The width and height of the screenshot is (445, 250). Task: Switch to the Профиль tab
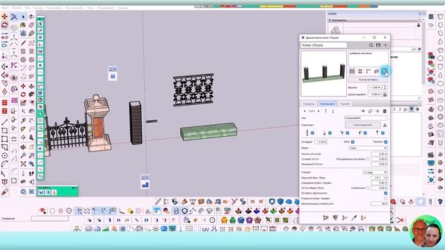(x=309, y=104)
